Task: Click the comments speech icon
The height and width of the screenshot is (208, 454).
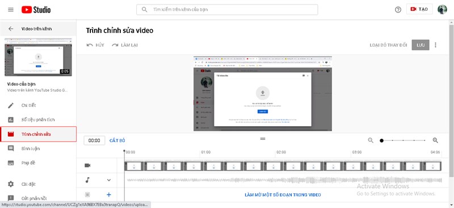Action: 11,148
